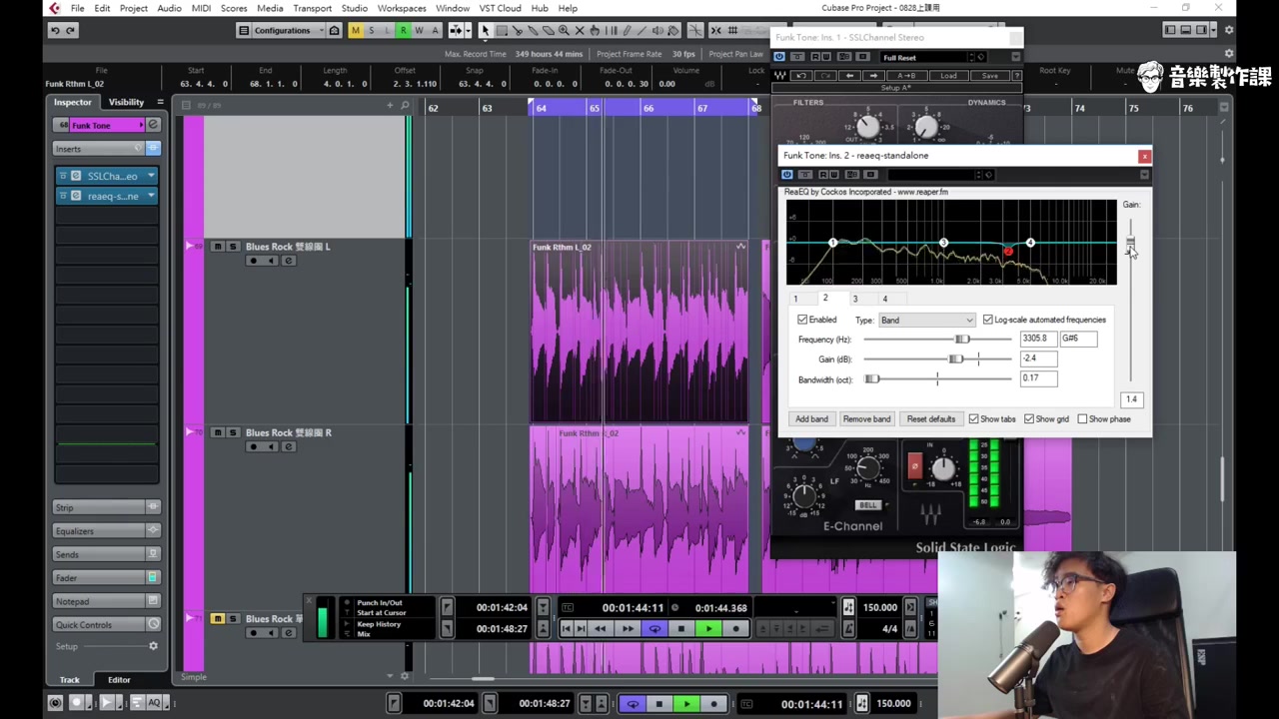Click the Reset defaults button
1279x719 pixels.
click(x=931, y=419)
